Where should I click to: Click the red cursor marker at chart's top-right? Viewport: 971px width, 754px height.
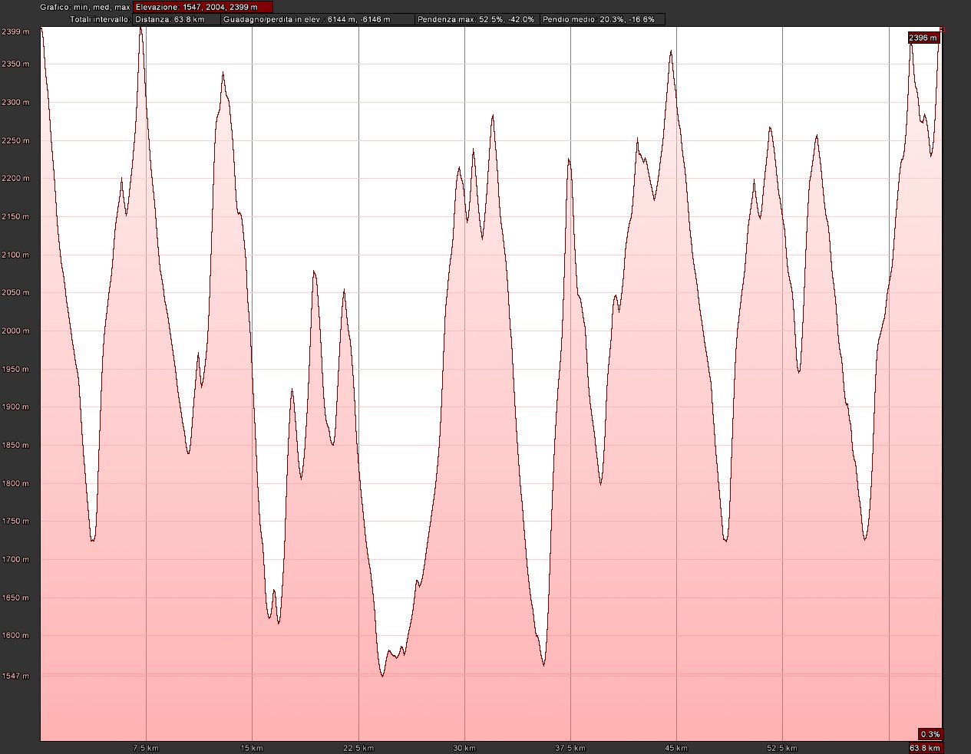pos(941,28)
